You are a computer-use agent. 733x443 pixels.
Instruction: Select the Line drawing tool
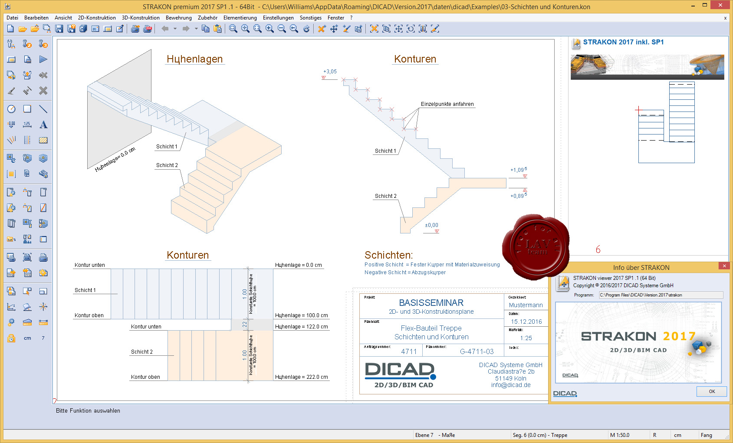(x=43, y=109)
